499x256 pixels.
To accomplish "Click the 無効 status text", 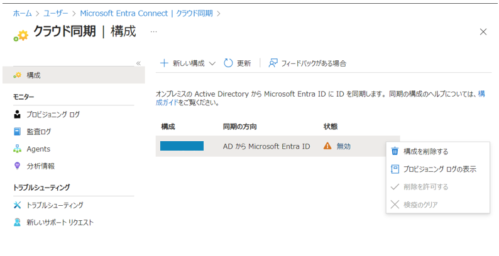I will tap(344, 146).
